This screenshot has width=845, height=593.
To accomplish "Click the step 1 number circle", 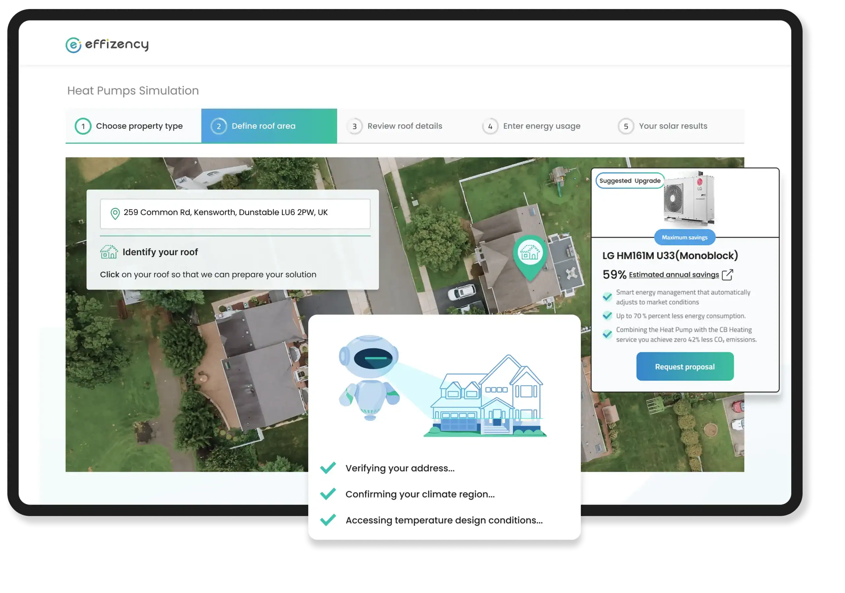I will point(83,126).
